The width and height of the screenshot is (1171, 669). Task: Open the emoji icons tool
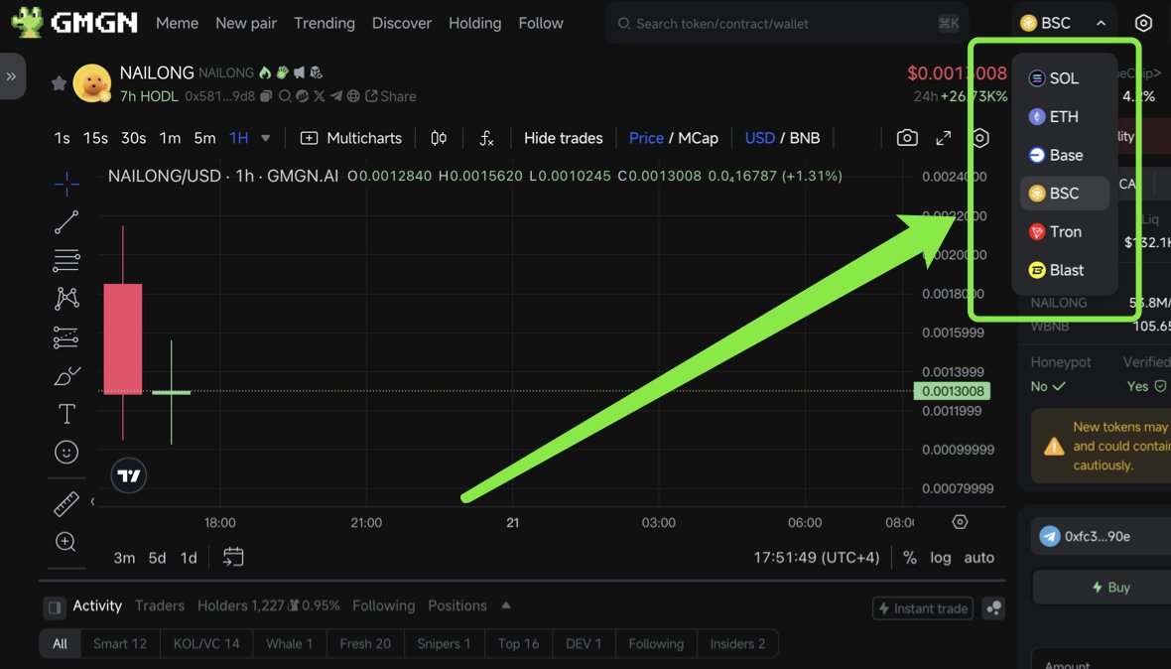tap(66, 452)
